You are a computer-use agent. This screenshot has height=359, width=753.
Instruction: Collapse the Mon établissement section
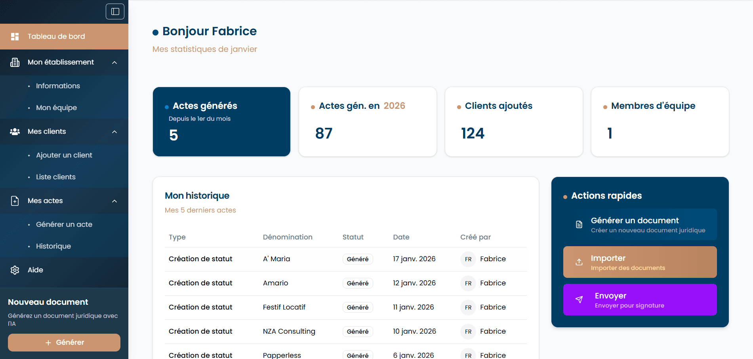click(114, 62)
